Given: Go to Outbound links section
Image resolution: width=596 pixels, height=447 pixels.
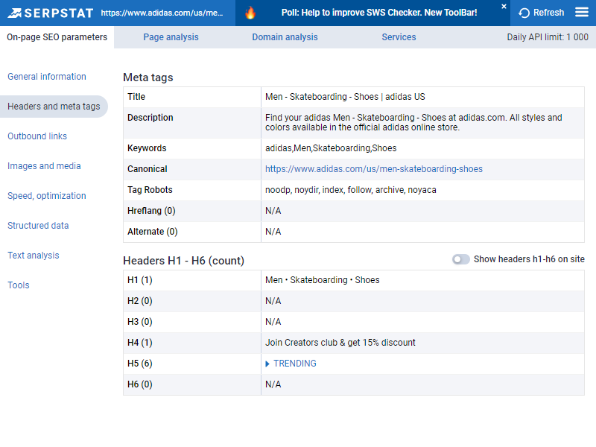Looking at the screenshot, I should coord(37,136).
